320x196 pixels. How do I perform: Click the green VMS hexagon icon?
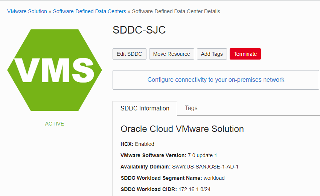tap(55, 70)
